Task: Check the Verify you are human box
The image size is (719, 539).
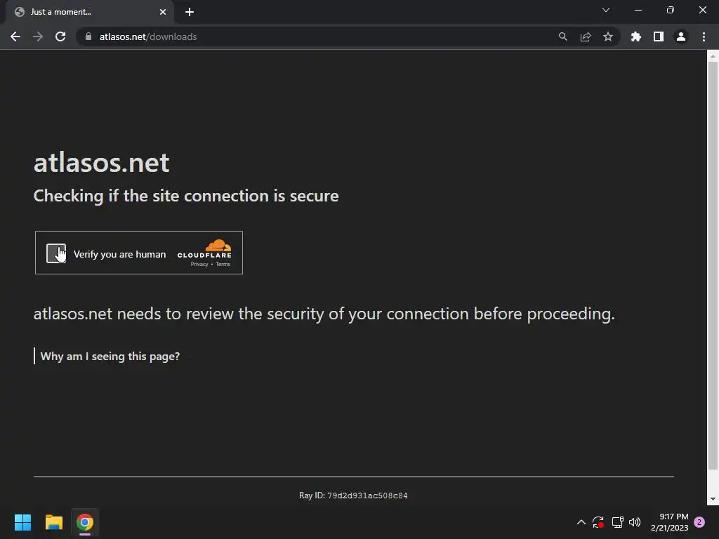Action: [x=56, y=253]
